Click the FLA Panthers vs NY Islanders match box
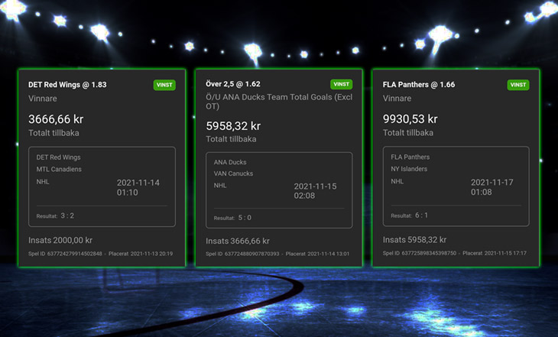 point(456,186)
